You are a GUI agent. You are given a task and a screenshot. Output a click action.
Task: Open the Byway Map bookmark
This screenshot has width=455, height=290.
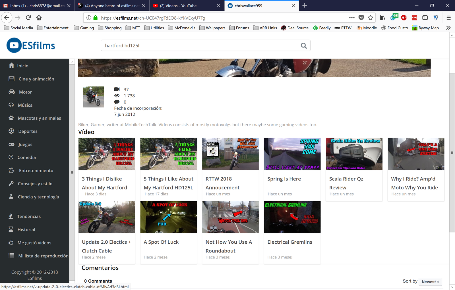[425, 28]
